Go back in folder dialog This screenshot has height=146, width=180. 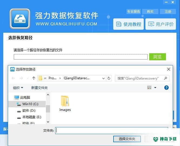pos(13,78)
